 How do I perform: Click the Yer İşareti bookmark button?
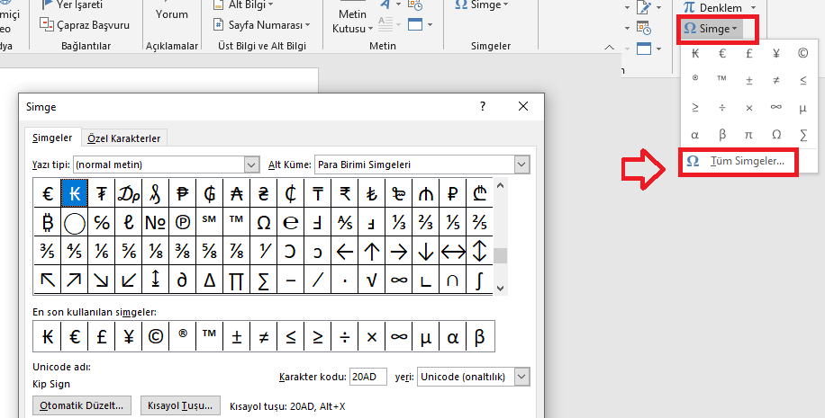coord(71,5)
